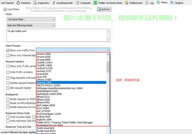Click the Log document icon

click(x=147, y=3)
